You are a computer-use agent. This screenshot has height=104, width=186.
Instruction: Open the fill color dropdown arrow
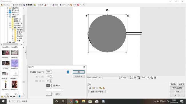[x=51, y=85]
